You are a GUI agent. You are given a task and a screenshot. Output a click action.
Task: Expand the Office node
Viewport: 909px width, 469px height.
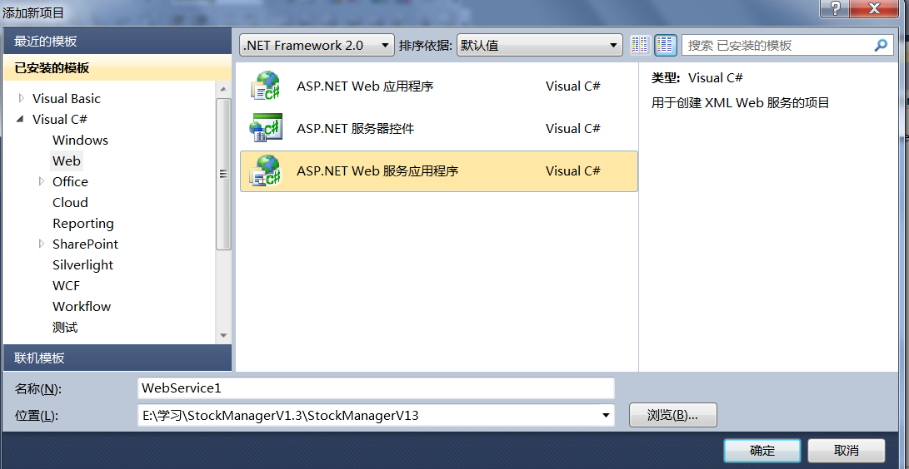(41, 181)
